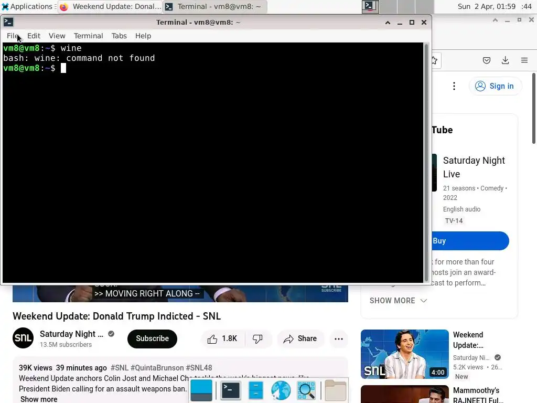Screen dimensions: 537x403
Task: Switch to Firefox Weekend Update taskbar button
Action: (x=110, y=6)
